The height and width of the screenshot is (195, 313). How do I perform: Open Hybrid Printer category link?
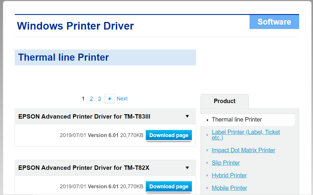[x=229, y=175]
